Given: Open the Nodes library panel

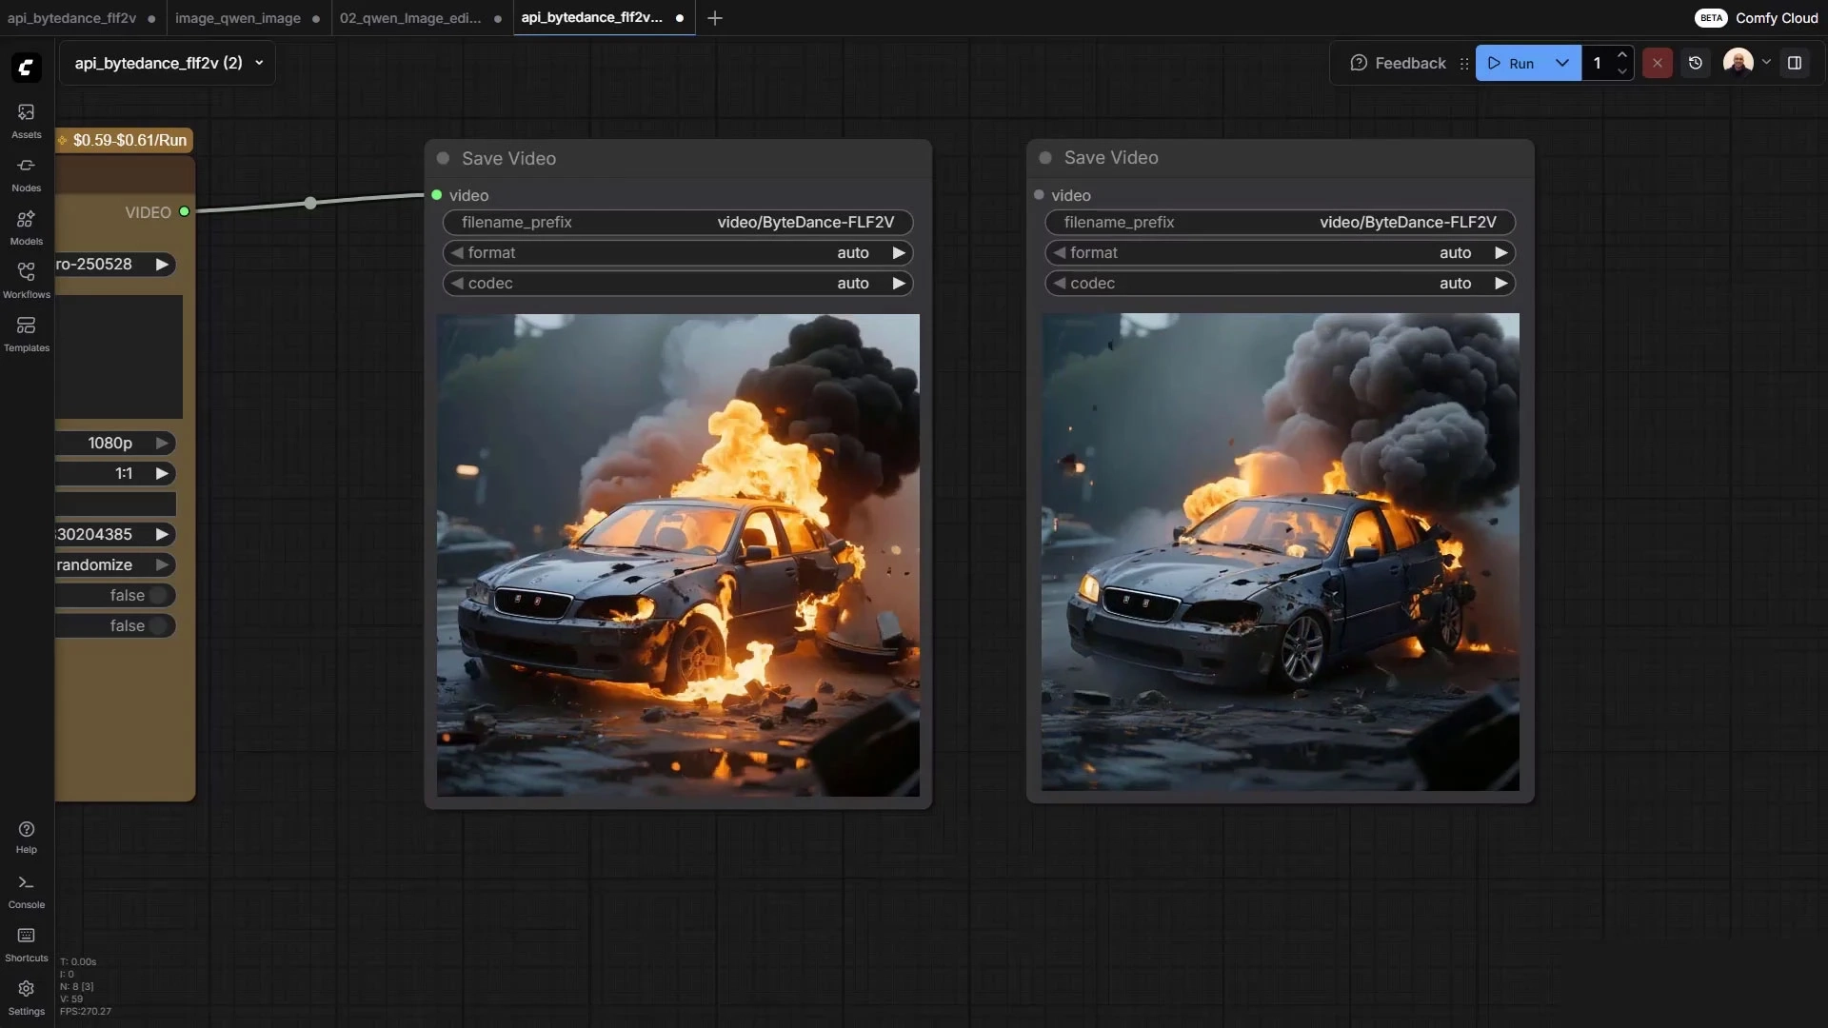Looking at the screenshot, I should point(26,174).
